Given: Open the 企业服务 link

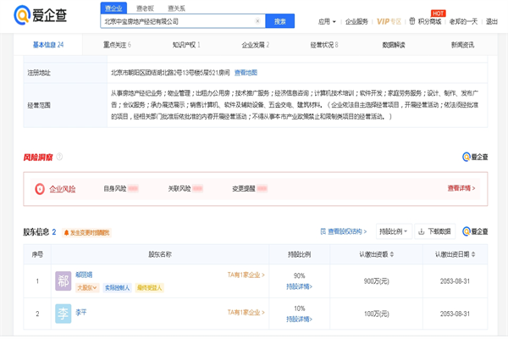Looking at the screenshot, I should 356,22.
